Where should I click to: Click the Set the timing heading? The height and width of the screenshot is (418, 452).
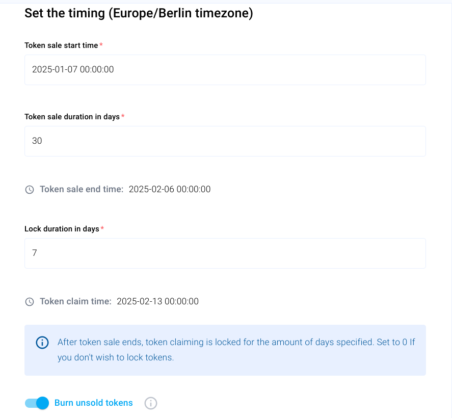tap(139, 13)
